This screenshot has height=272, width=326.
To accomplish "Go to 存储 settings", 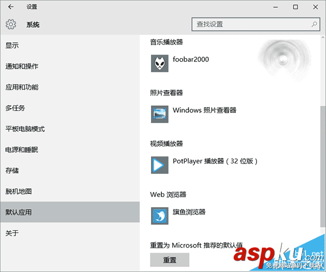I will (70, 170).
